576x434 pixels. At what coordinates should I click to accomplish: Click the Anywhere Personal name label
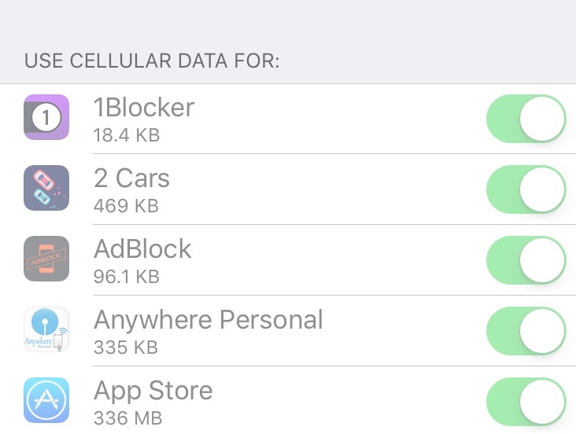(x=209, y=320)
